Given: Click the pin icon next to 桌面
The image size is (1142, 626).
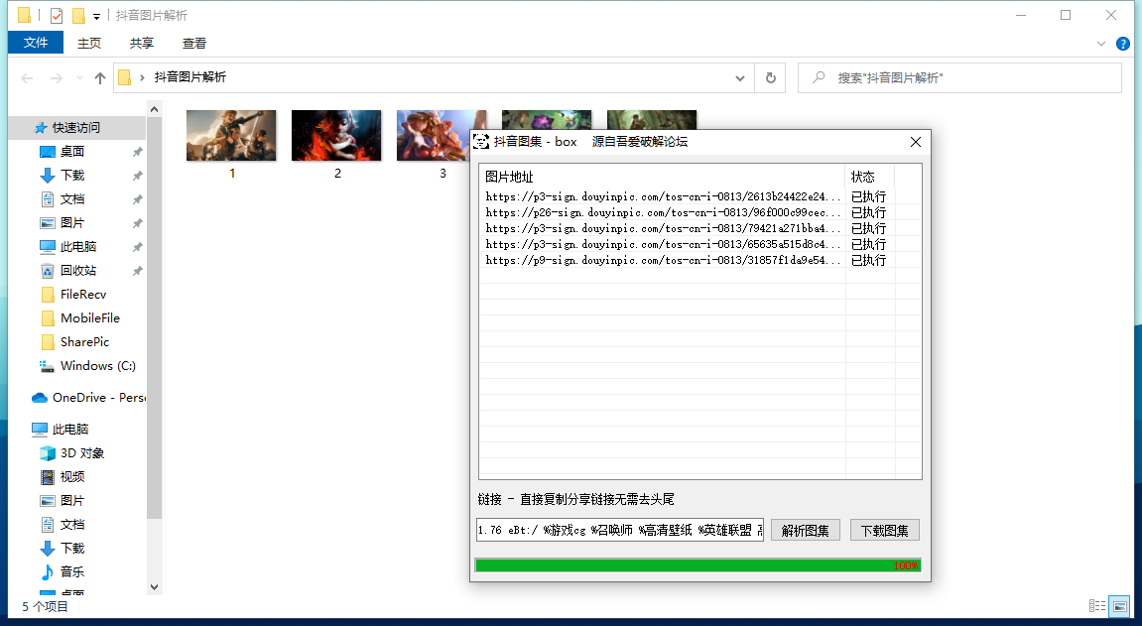Looking at the screenshot, I should tap(137, 152).
